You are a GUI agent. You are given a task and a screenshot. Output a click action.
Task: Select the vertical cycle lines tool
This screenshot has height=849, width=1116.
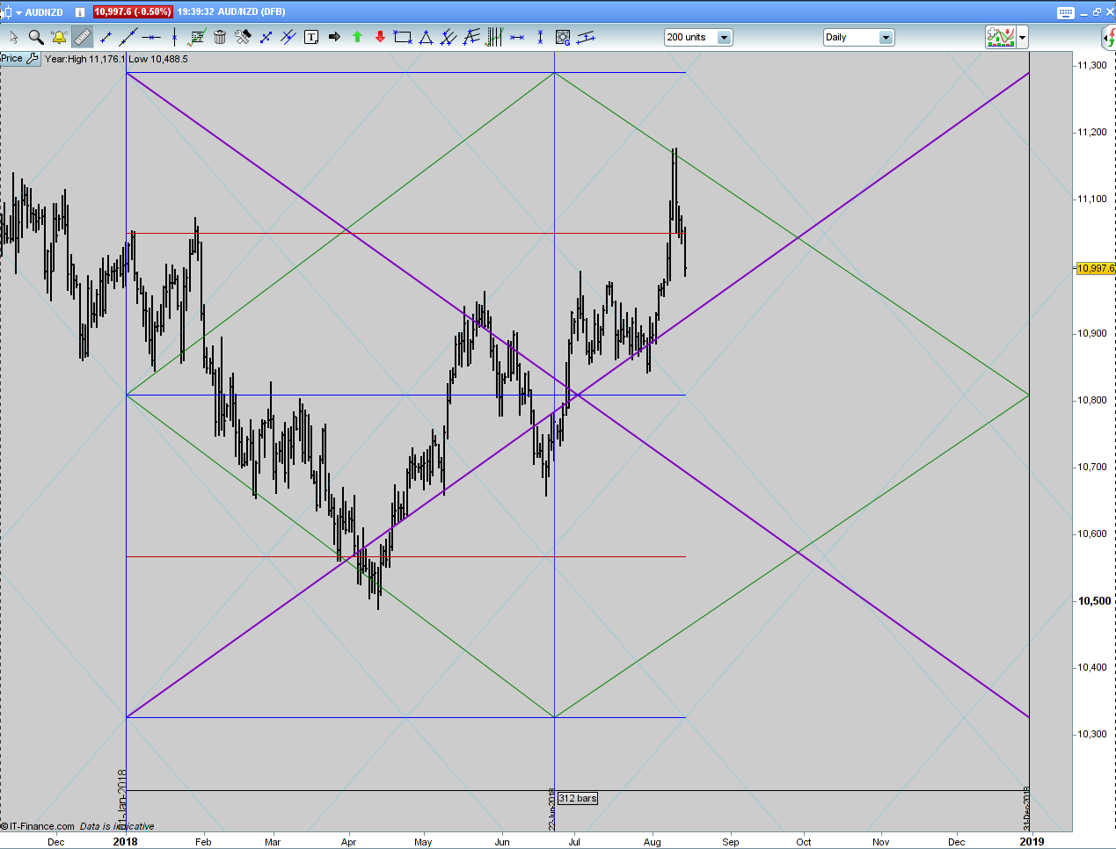coord(494,37)
